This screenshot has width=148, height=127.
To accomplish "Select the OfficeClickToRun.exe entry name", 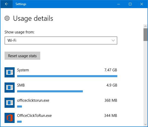I will [34, 116].
